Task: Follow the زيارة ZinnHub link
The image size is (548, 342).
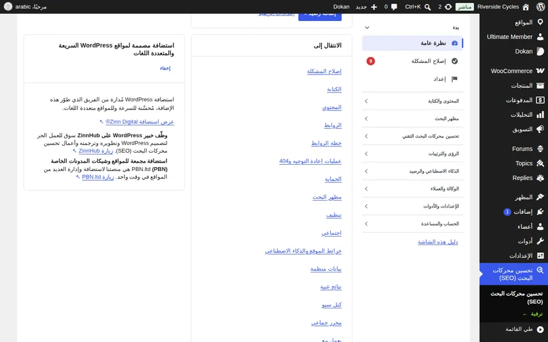Action: 96,151
